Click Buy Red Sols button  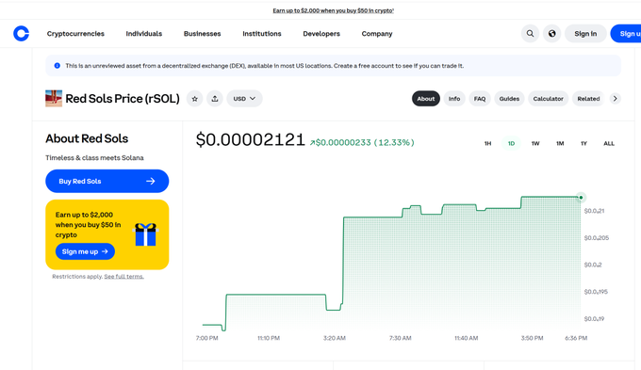[x=107, y=181]
